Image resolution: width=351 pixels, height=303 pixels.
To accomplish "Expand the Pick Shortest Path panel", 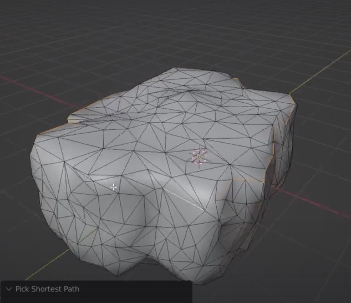I will (9, 289).
